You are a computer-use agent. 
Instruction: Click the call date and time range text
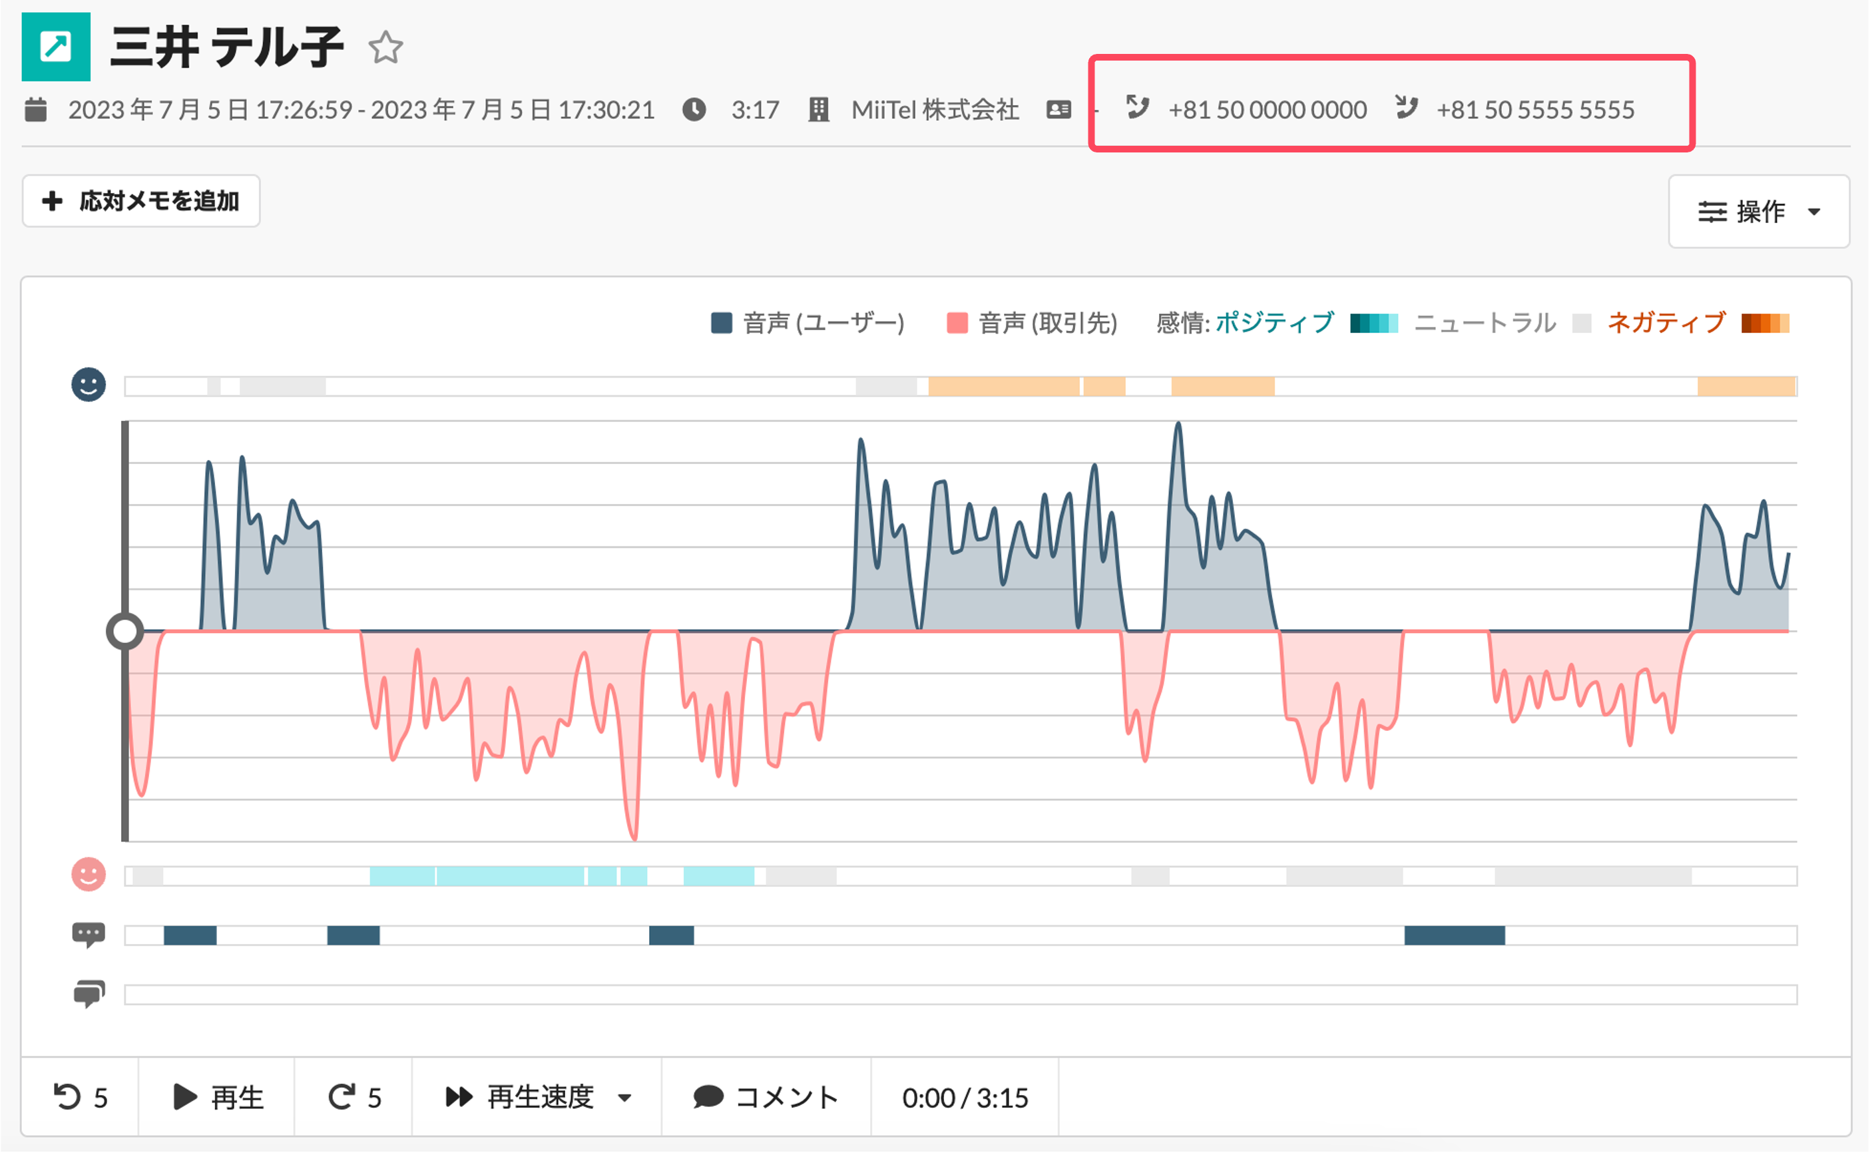click(x=361, y=110)
